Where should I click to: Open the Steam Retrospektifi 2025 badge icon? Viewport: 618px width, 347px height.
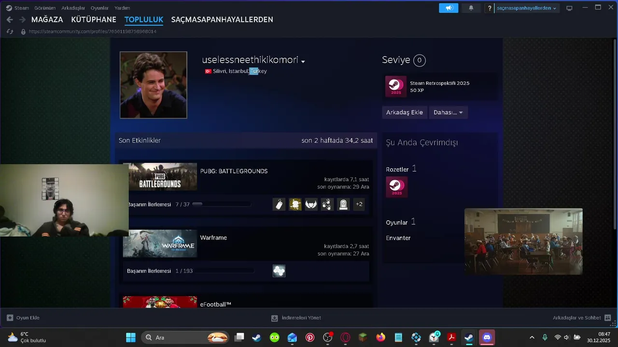click(x=396, y=87)
